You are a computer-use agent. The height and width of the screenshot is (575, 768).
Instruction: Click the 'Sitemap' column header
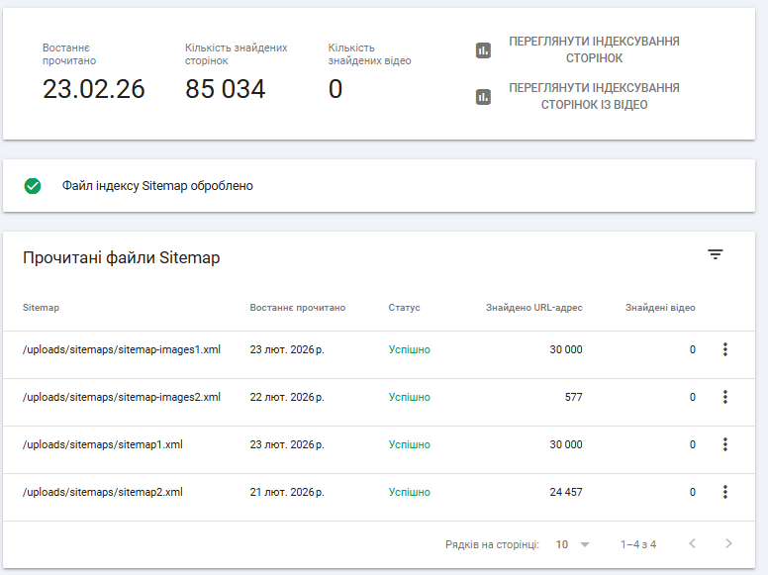point(41,308)
